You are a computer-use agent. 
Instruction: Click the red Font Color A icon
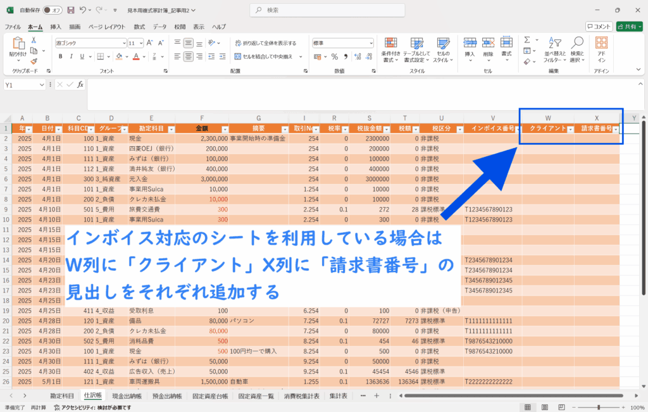coord(136,56)
